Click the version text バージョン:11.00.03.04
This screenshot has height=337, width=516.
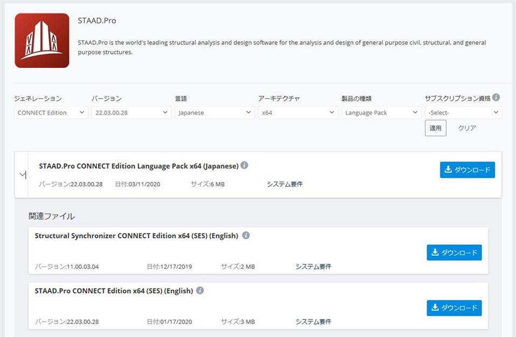(x=67, y=266)
